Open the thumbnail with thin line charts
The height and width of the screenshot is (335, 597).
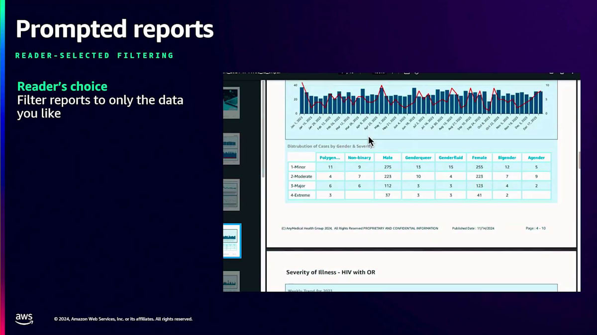tap(231, 195)
